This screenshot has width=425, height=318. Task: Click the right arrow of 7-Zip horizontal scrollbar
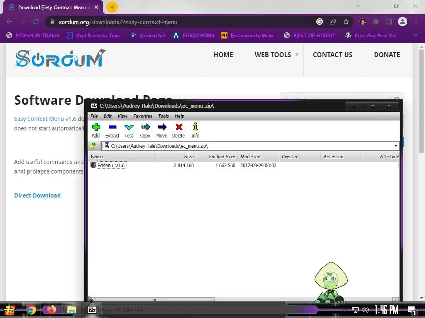pyautogui.click(x=396, y=300)
